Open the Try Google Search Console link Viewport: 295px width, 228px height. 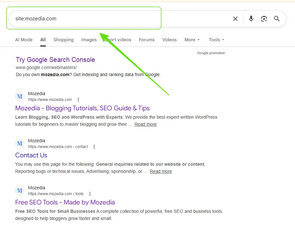tap(55, 60)
